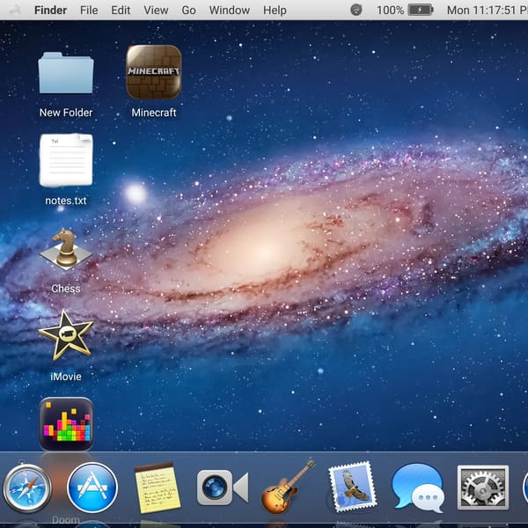
Task: Click the "Minecraft" label text
Action: tap(154, 113)
